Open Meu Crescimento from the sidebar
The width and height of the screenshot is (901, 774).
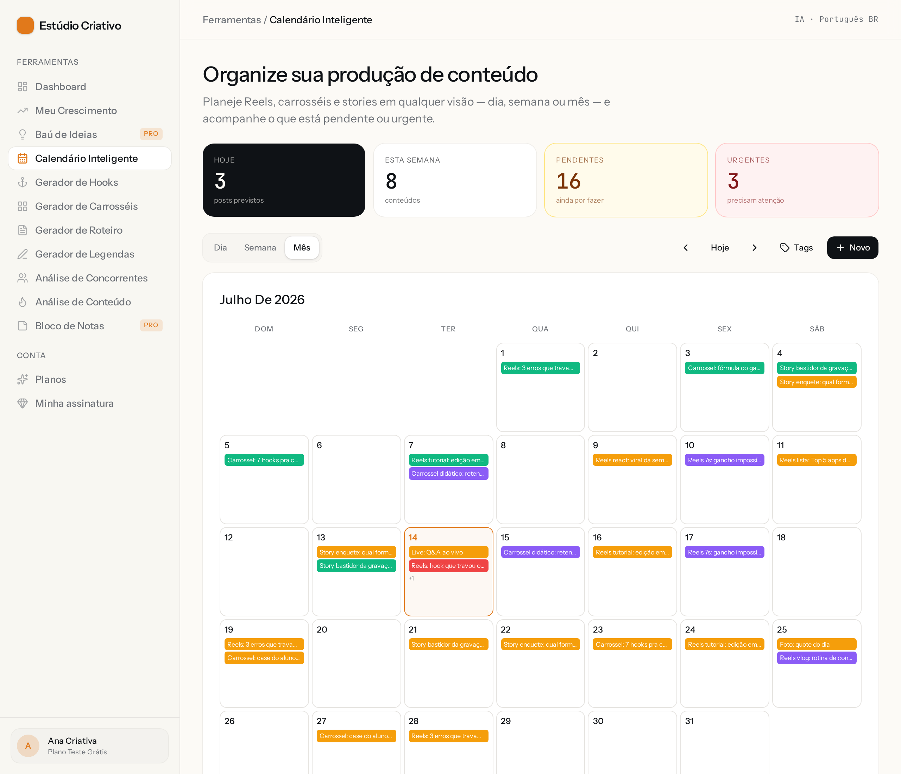pos(90,110)
